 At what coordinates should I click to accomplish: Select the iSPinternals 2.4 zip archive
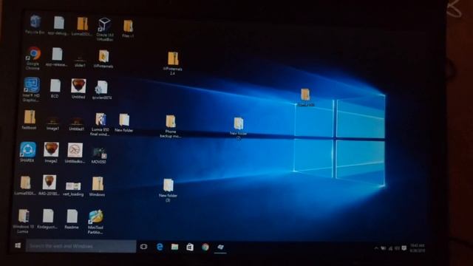(172, 63)
